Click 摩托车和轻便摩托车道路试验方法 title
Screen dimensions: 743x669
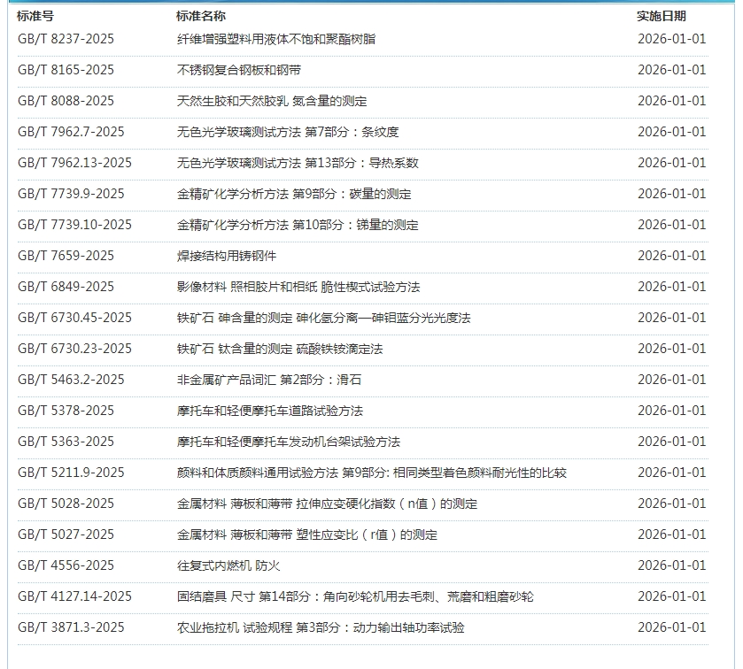pyautogui.click(x=269, y=411)
